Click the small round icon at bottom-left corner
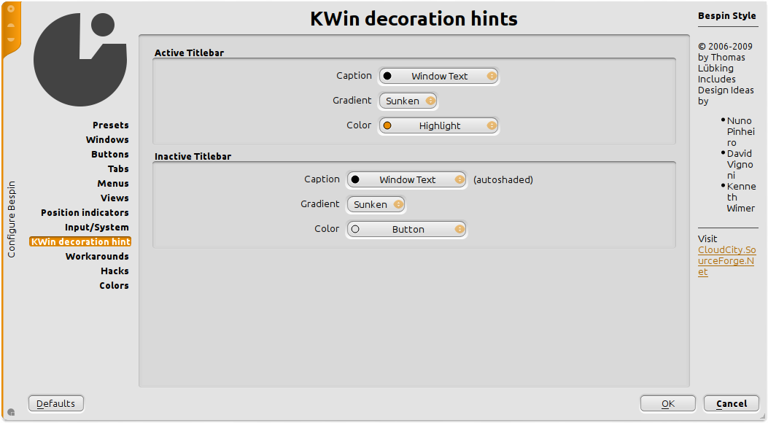 11,412
